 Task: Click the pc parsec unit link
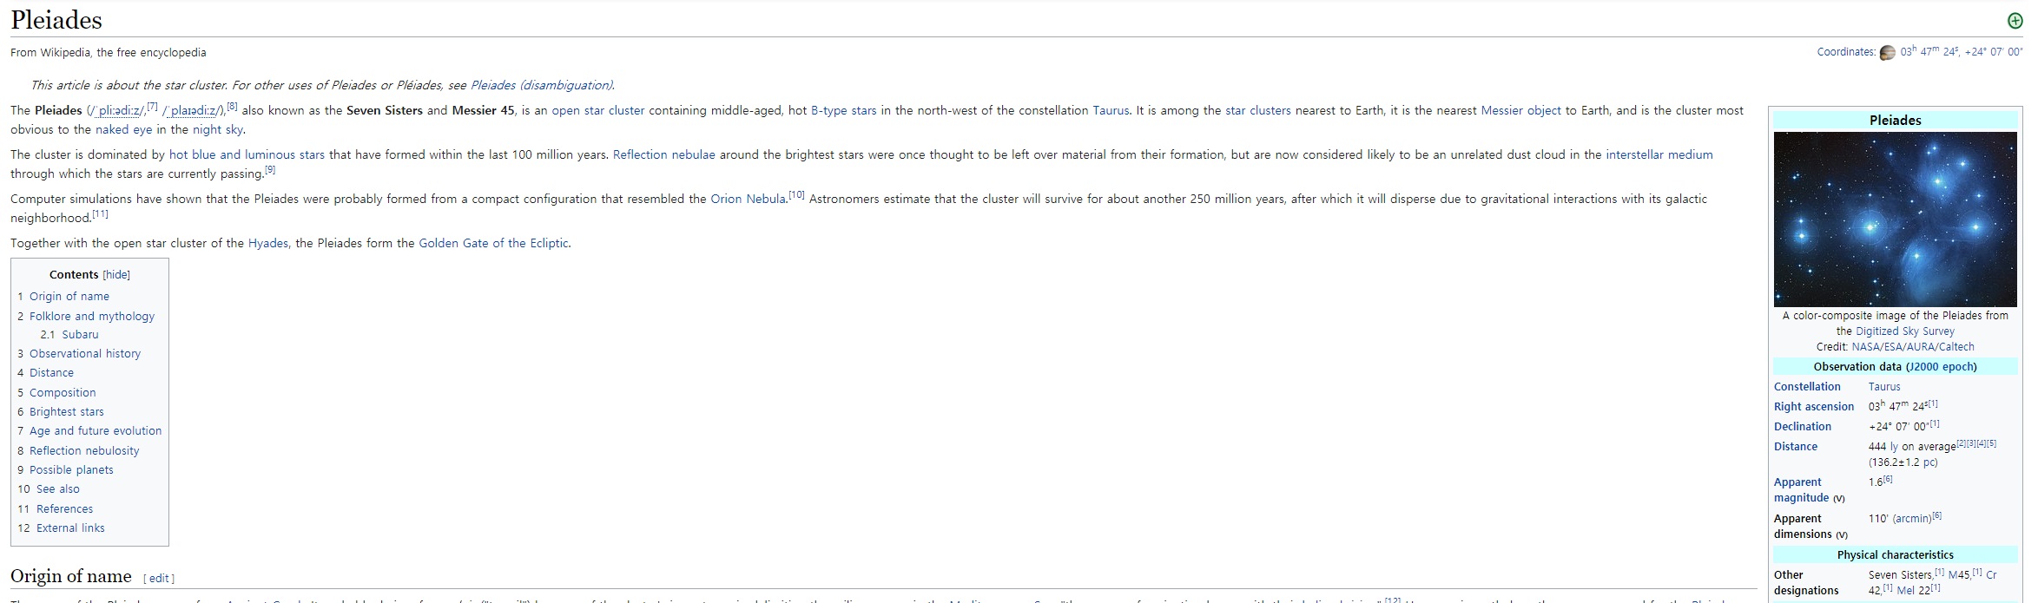pyautogui.click(x=1929, y=462)
